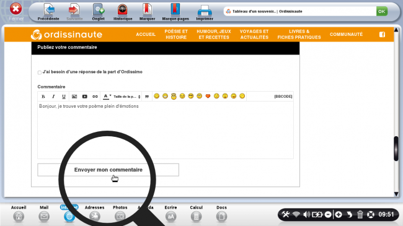Insert a quote block into the comment
This screenshot has width=403, height=226.
[147, 97]
